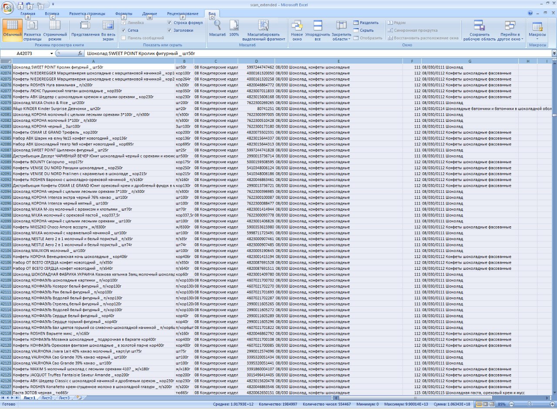Open the Формулы ribbon tab
The height and width of the screenshot is (409, 557).
(x=124, y=13)
